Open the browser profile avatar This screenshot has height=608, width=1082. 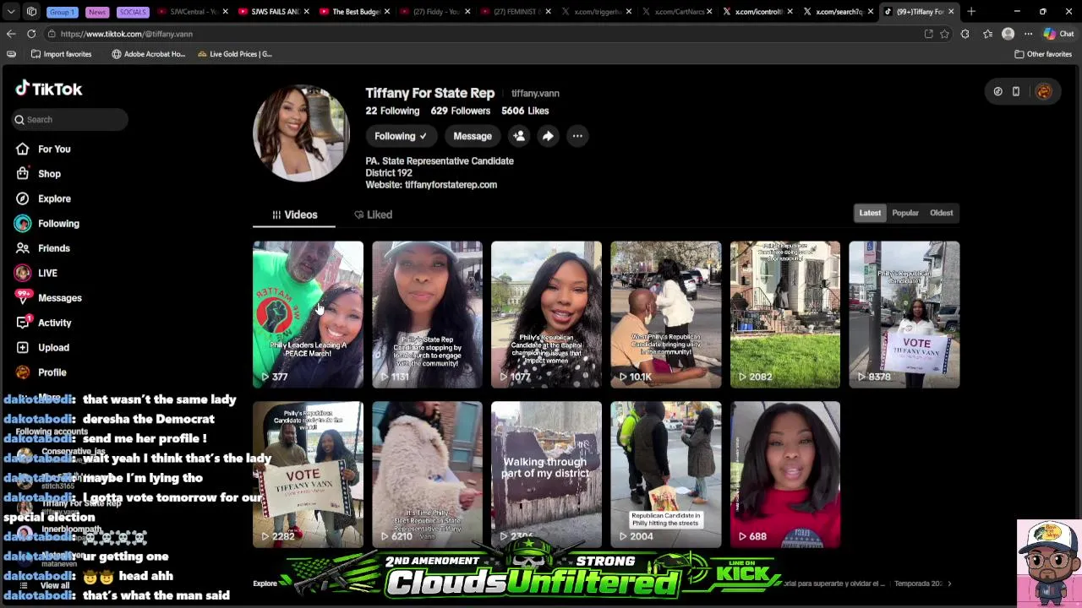[1008, 34]
